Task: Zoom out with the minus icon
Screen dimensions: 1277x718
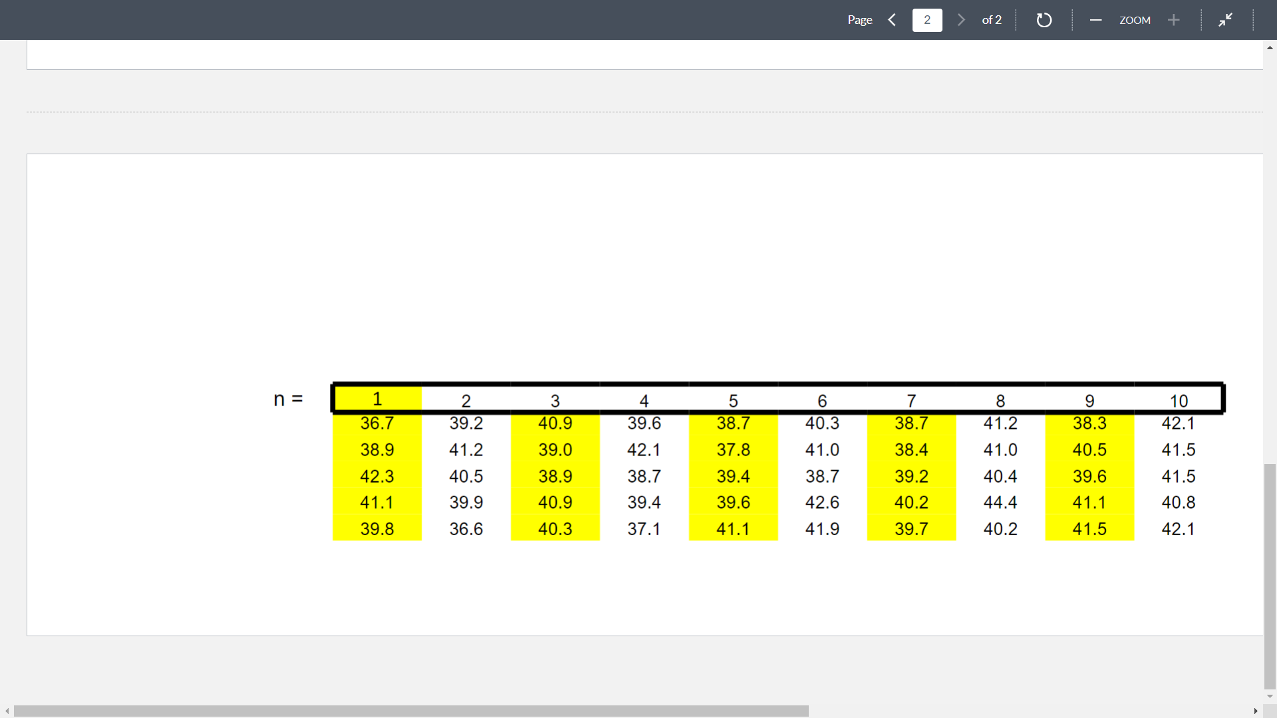Action: point(1095,20)
